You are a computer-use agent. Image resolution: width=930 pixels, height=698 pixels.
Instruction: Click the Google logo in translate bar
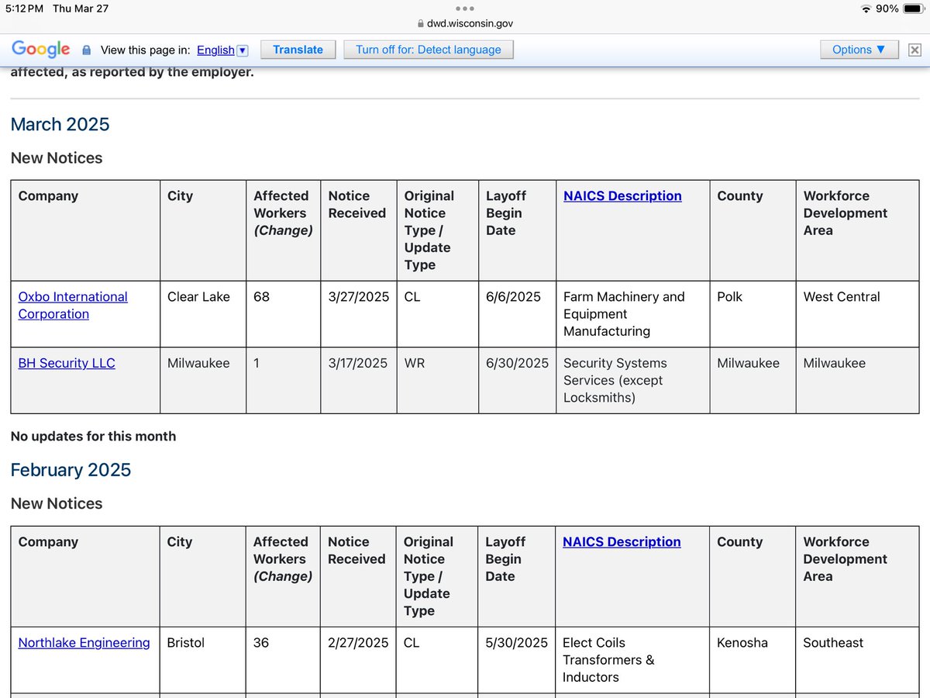(41, 50)
